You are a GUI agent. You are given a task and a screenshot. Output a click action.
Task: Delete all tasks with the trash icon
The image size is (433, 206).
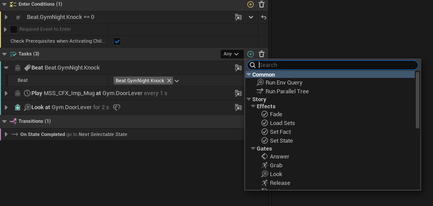coord(262,54)
